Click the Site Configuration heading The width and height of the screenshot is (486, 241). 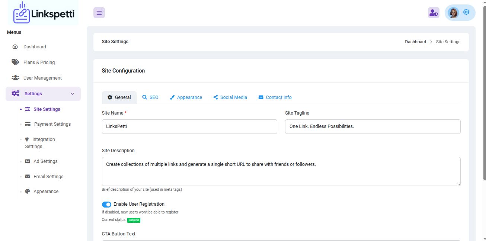pos(123,71)
